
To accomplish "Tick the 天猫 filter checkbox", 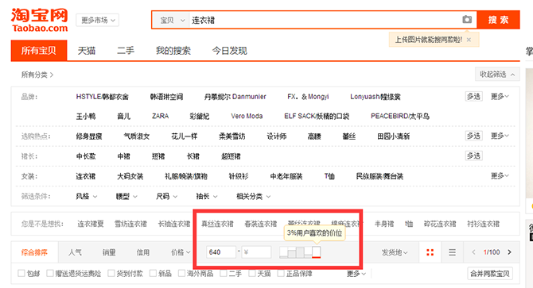I will (x=252, y=273).
